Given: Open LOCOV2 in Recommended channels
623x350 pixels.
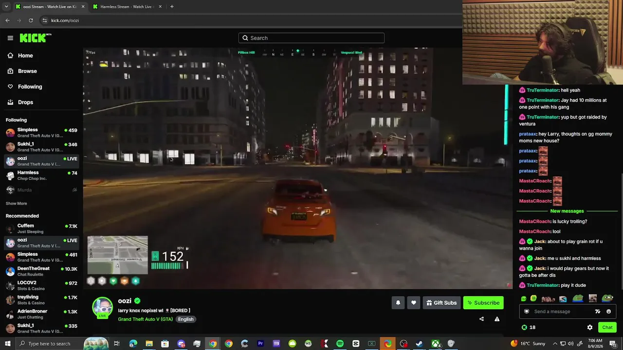Looking at the screenshot, I should [x=41, y=285].
